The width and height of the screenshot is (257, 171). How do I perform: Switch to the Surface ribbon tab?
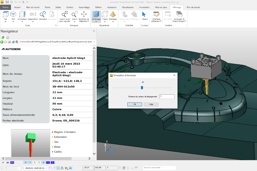click(70, 7)
